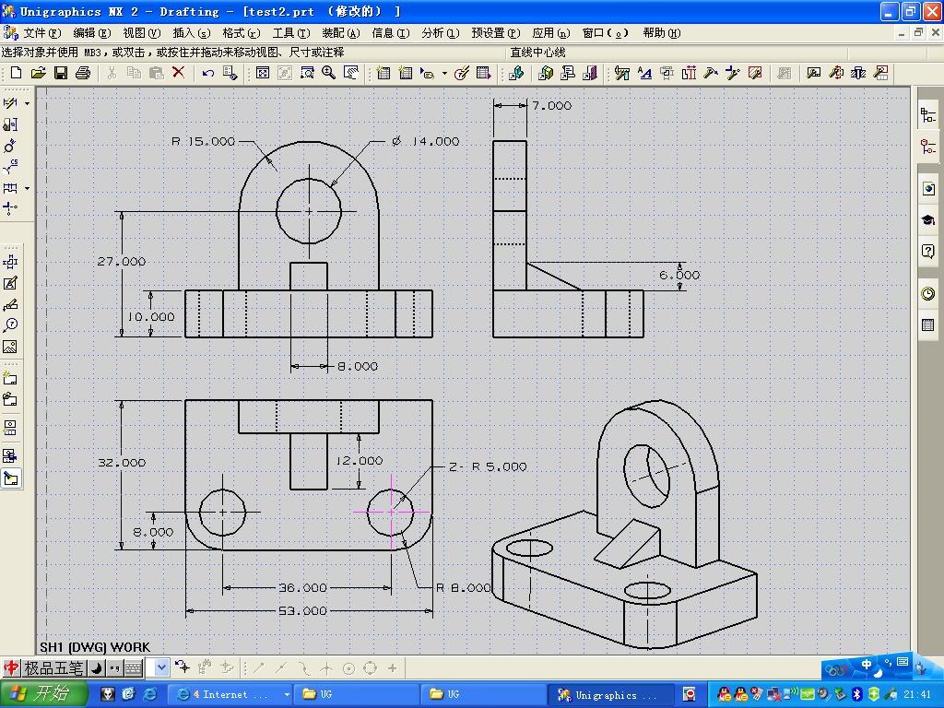Image resolution: width=944 pixels, height=708 pixels.
Task: Open the 插入(S) menu
Action: (x=192, y=33)
